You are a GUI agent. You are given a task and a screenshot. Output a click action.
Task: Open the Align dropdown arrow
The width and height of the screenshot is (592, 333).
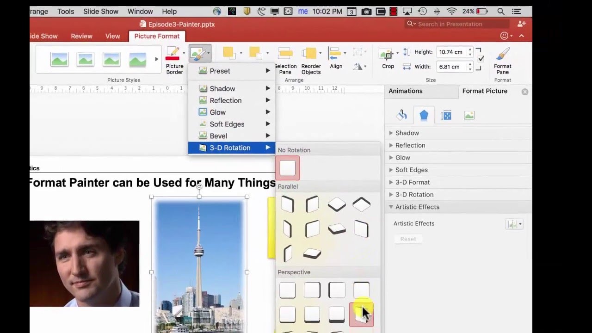[345, 54]
